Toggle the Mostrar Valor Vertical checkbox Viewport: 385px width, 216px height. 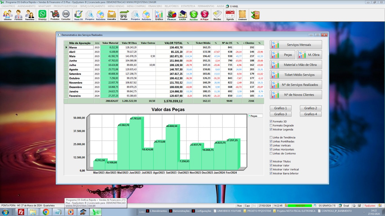[x=271, y=169]
